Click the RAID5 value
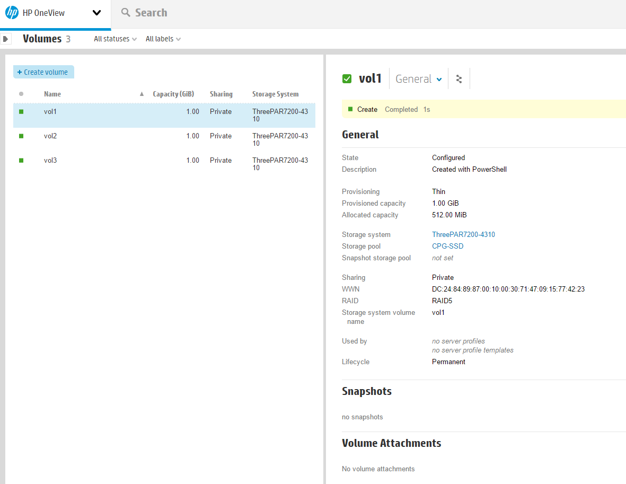 coord(442,301)
